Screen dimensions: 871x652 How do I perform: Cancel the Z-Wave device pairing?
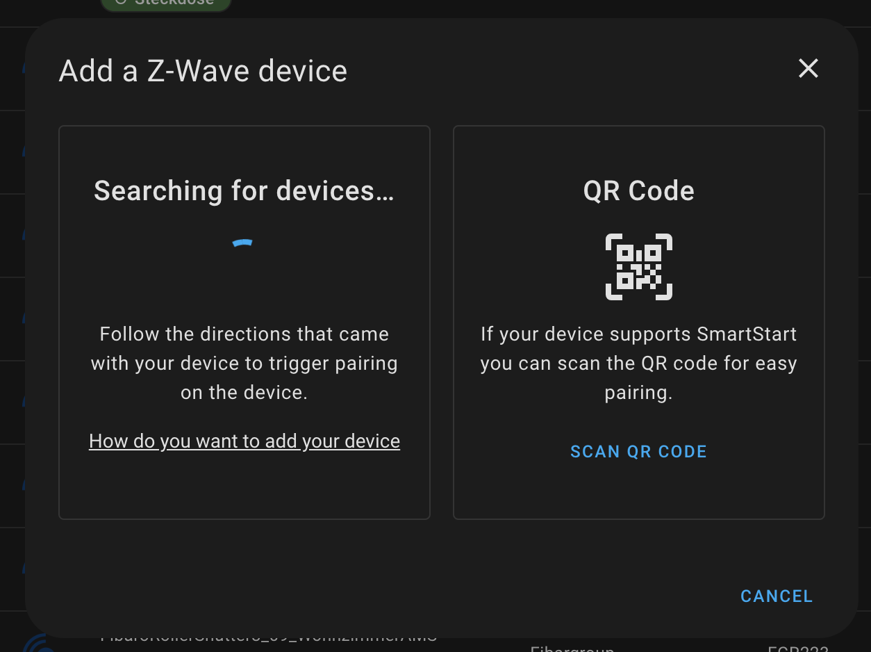coord(776,596)
